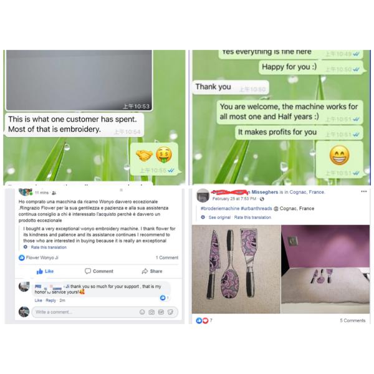This screenshot has width=374, height=374.
Task: Open the Comment action on the post
Action: 99,271
